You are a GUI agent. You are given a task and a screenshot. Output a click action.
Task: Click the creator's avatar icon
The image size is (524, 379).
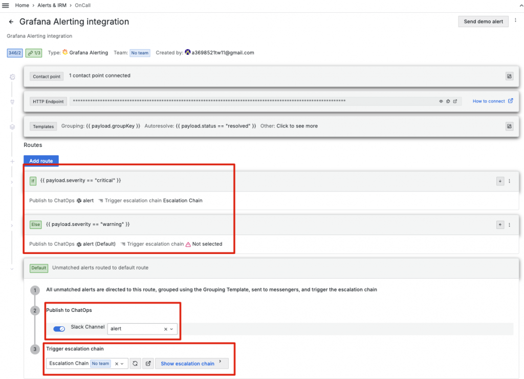[187, 52]
